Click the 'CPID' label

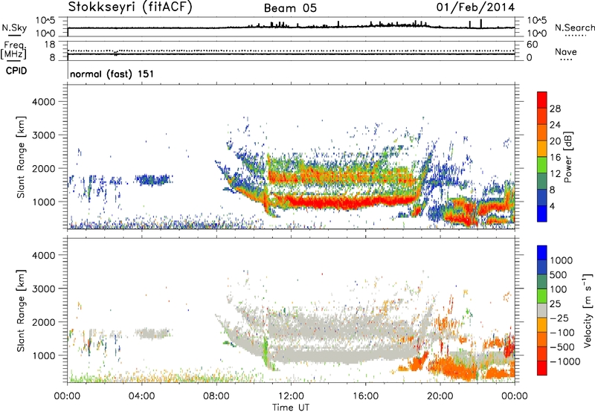click(x=16, y=71)
